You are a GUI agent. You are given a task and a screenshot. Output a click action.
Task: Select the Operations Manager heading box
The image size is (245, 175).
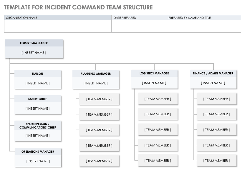[x=38, y=152]
